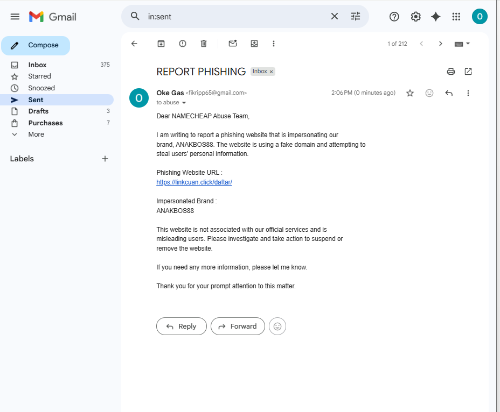Add an emoji reaction in the header
This screenshot has width=500, height=412.
tap(429, 93)
